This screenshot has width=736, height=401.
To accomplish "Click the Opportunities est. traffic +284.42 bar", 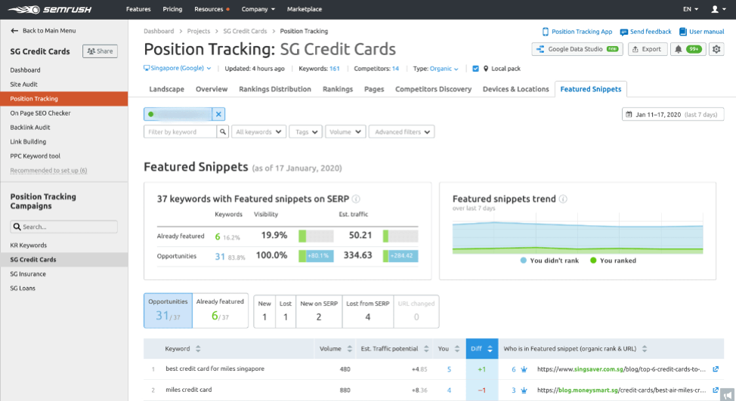I will coord(400,256).
